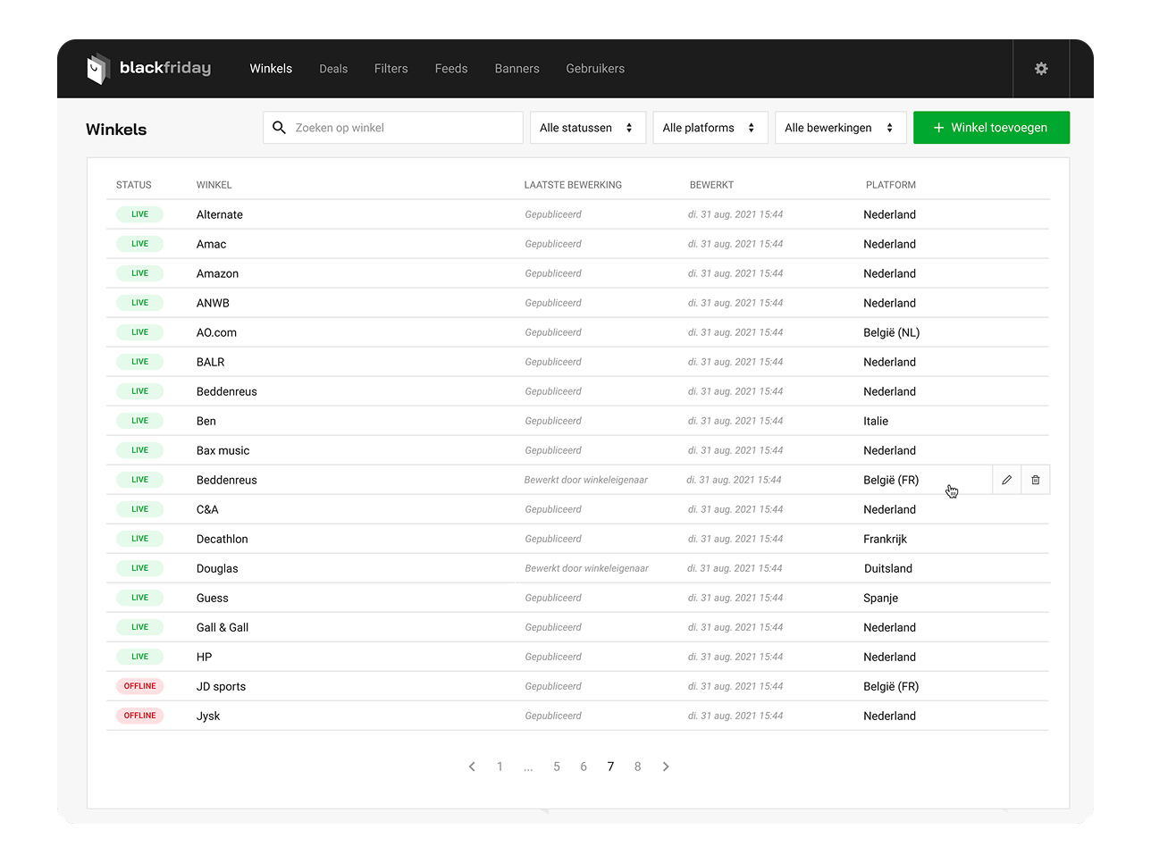Click Gepubliceerd status in Amazon row

pyautogui.click(x=553, y=273)
